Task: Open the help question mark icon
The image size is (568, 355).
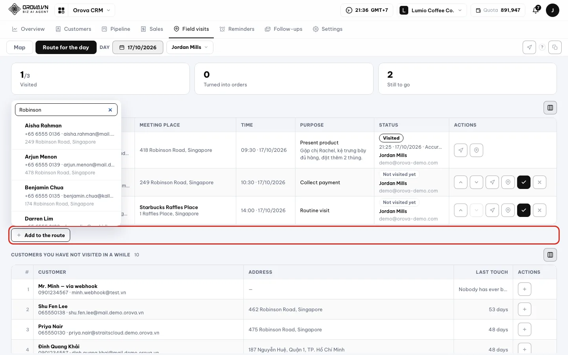Action: 542,47
